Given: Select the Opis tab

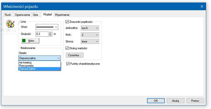Looking at the screenshot, I should click(x=36, y=15).
